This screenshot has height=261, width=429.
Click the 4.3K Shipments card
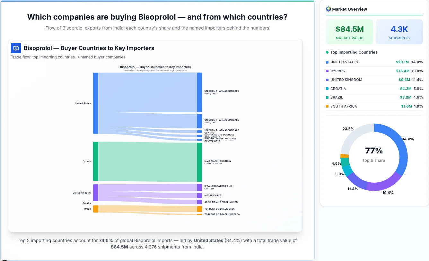click(399, 31)
